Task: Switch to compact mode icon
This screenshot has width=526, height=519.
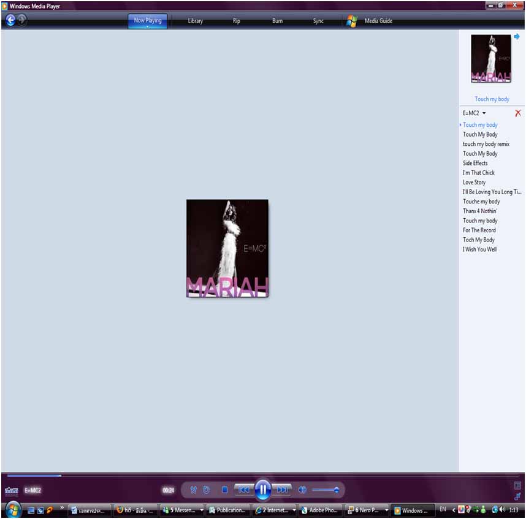Action: coord(517,496)
